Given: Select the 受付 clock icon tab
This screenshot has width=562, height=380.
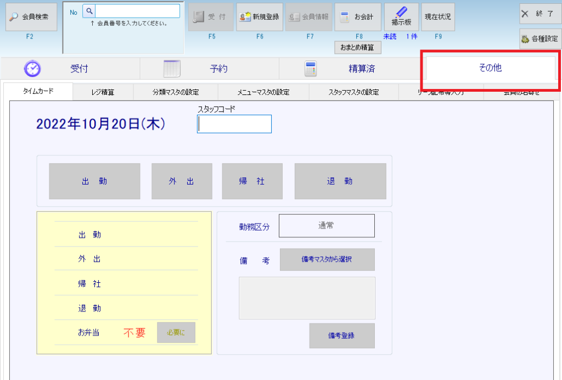Looking at the screenshot, I should tap(70, 69).
